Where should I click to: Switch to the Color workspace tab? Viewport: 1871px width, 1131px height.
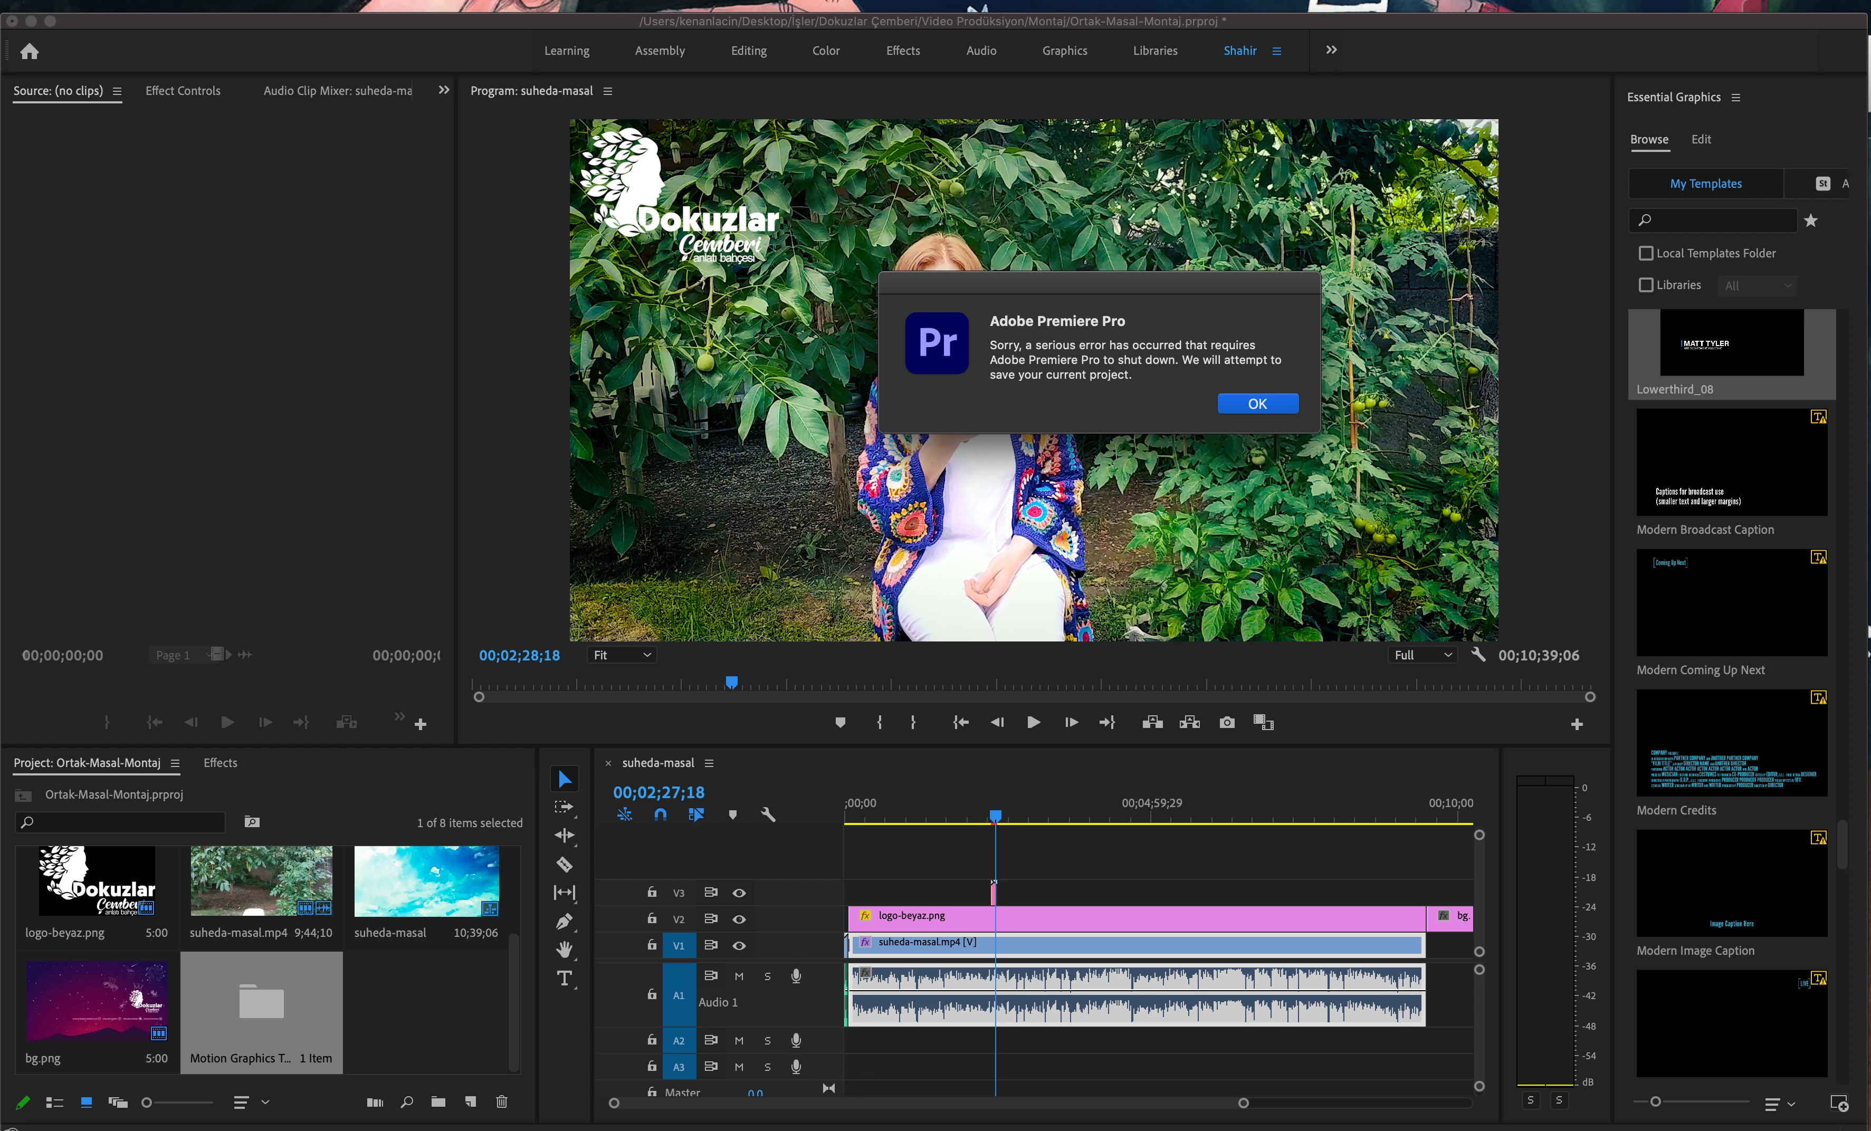click(825, 51)
